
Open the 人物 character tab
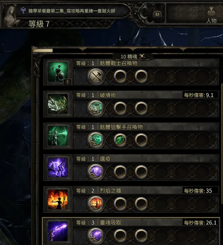(x=211, y=15)
